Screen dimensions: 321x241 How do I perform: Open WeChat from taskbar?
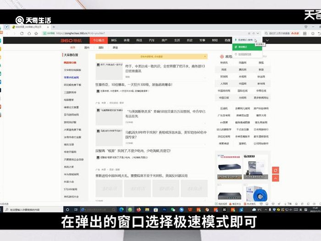click(x=173, y=209)
